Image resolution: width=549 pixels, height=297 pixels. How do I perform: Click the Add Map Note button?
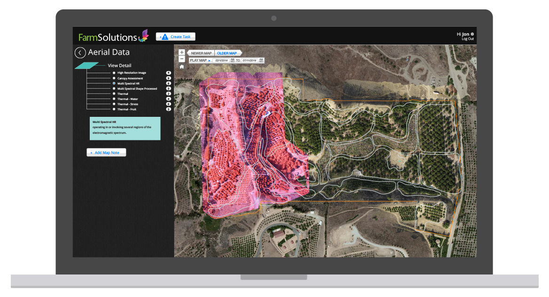[106, 152]
